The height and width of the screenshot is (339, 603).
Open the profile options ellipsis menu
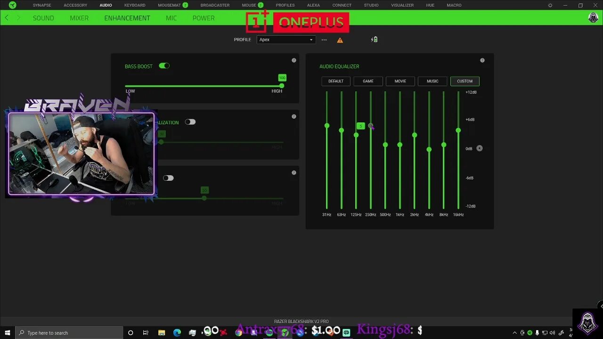324,40
